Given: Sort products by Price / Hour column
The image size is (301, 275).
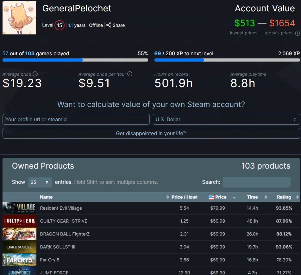Looking at the screenshot, I should point(184,197).
